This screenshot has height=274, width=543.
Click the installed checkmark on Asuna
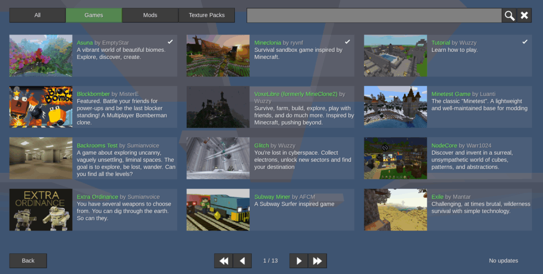170,41
